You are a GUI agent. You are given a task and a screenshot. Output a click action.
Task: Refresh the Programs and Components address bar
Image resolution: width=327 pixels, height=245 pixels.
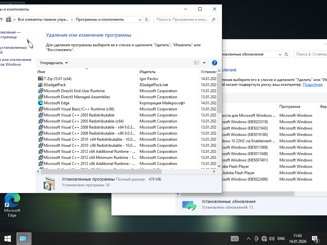[147, 19]
